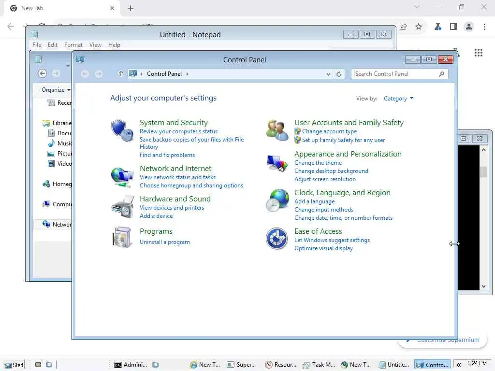Screen dimensions: 495x371
Task: Open the Hardware and Sound printer icon
Action: click(122, 207)
